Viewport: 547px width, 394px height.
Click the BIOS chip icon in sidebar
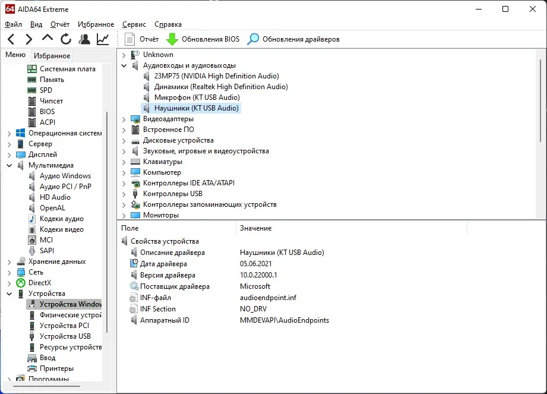(x=31, y=112)
